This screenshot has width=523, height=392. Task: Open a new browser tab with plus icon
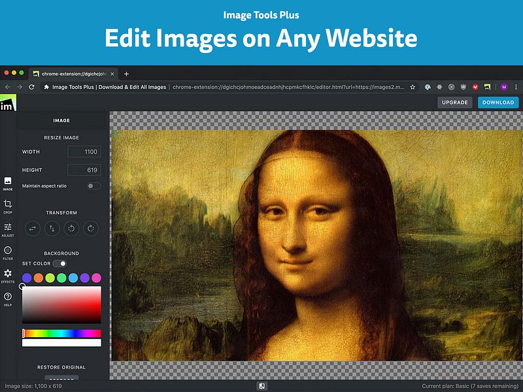click(126, 74)
